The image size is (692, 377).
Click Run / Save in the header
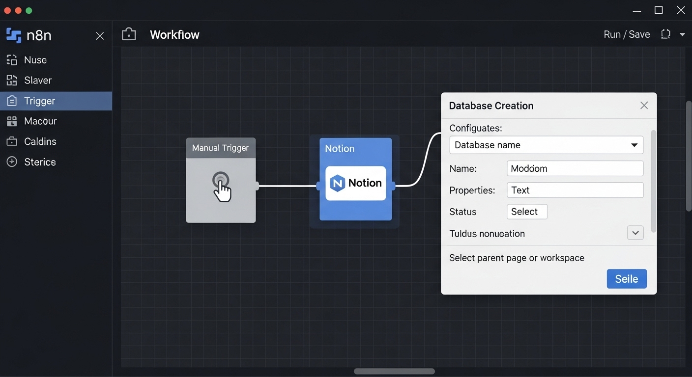pyautogui.click(x=627, y=34)
